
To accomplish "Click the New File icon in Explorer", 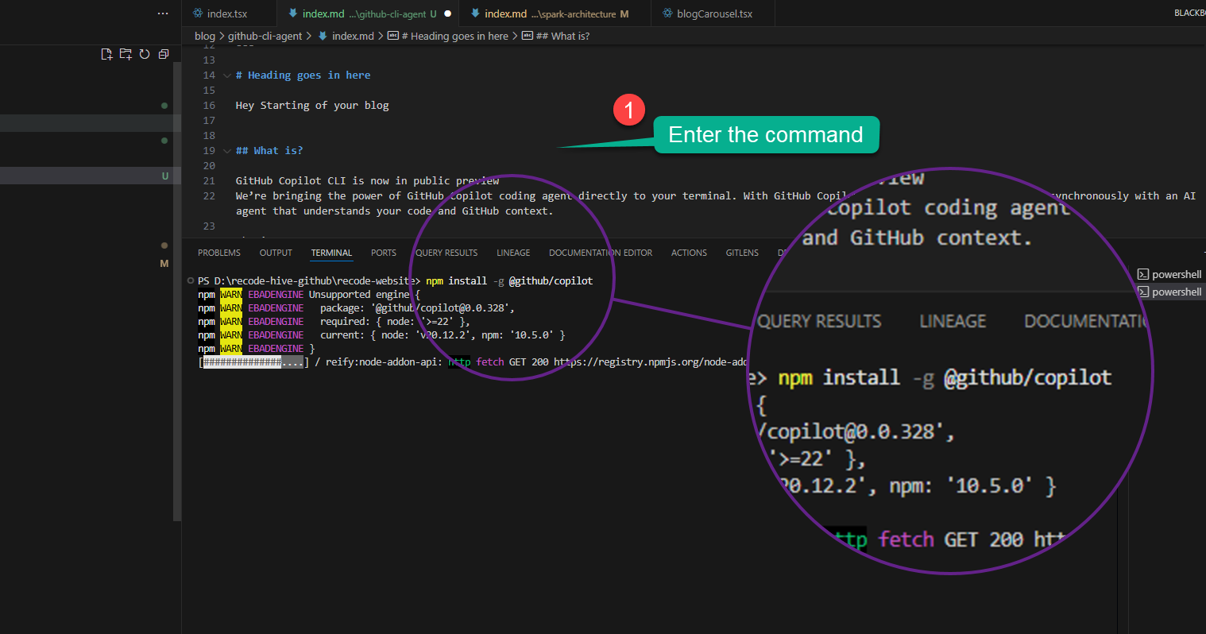I will click(106, 53).
